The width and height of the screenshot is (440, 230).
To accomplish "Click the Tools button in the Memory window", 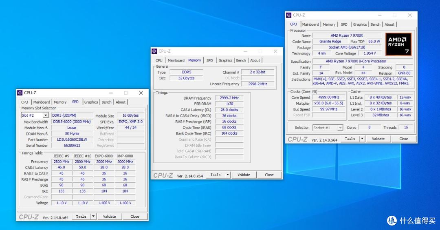I will pyautogui.click(x=216, y=175).
